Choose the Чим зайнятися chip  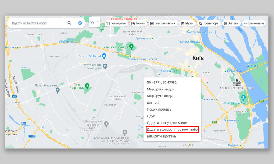pos(163,23)
